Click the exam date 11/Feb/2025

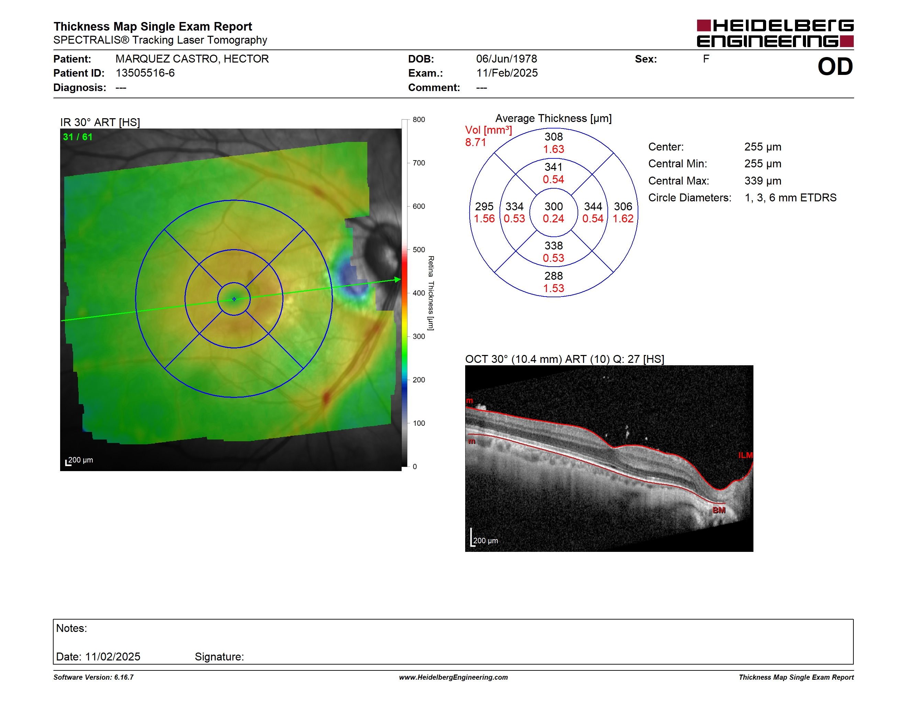click(x=507, y=73)
